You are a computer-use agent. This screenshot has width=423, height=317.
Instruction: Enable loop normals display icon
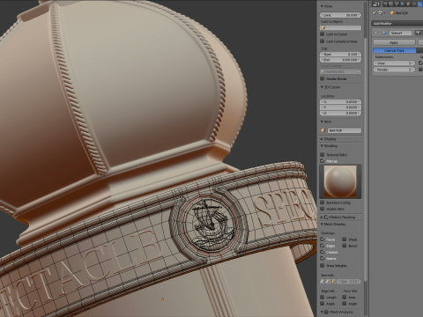click(x=328, y=281)
